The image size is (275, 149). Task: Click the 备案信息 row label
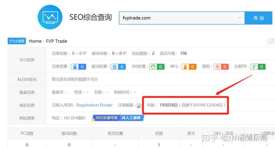click(27, 92)
